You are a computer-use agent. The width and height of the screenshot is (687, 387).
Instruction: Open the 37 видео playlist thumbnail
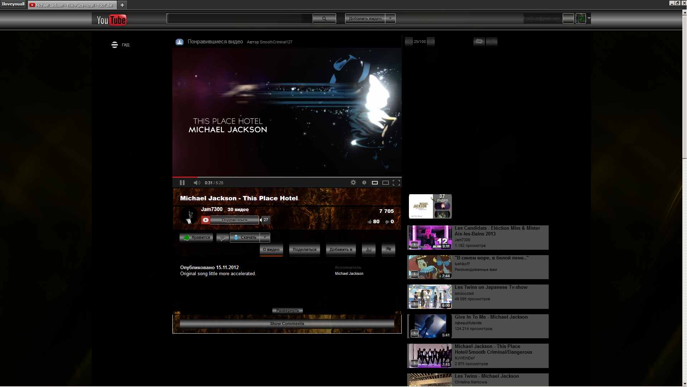(x=430, y=206)
